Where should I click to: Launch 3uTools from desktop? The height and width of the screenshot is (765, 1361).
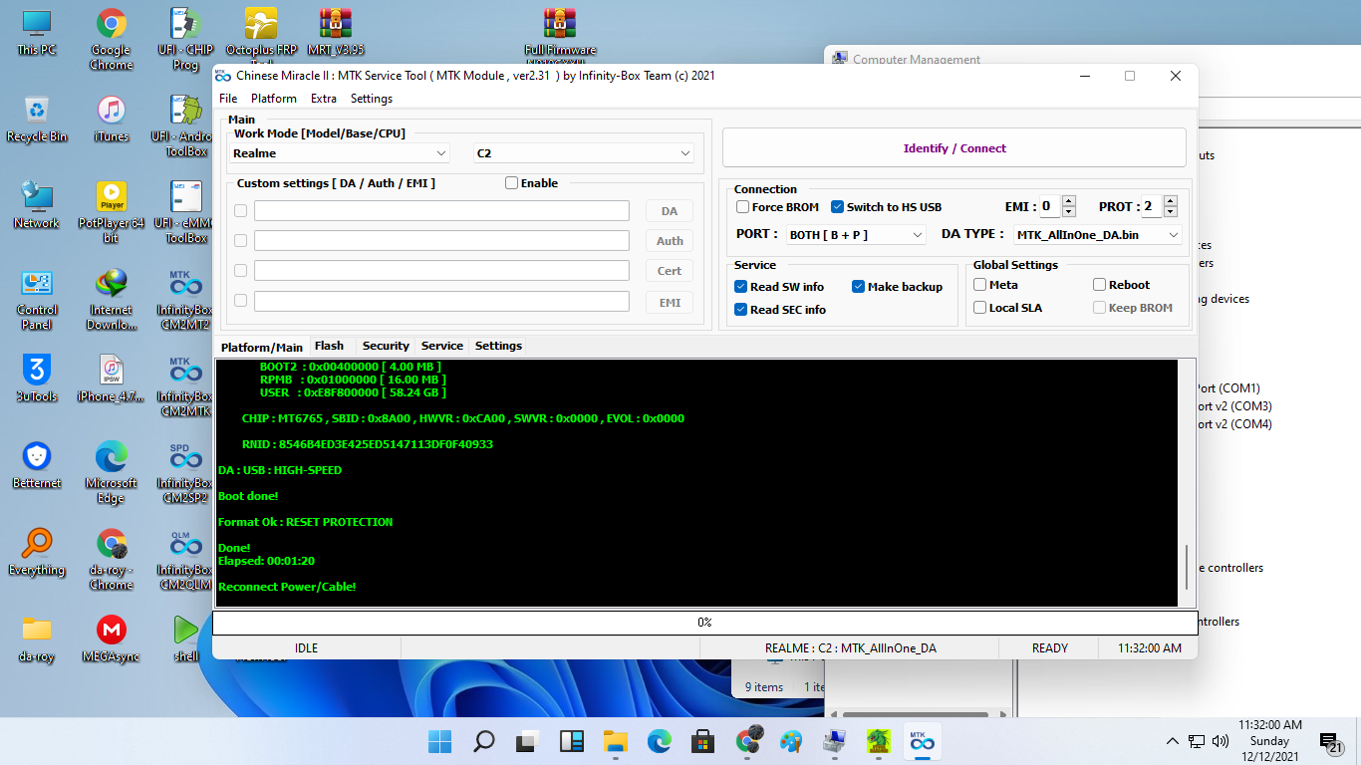pos(37,380)
